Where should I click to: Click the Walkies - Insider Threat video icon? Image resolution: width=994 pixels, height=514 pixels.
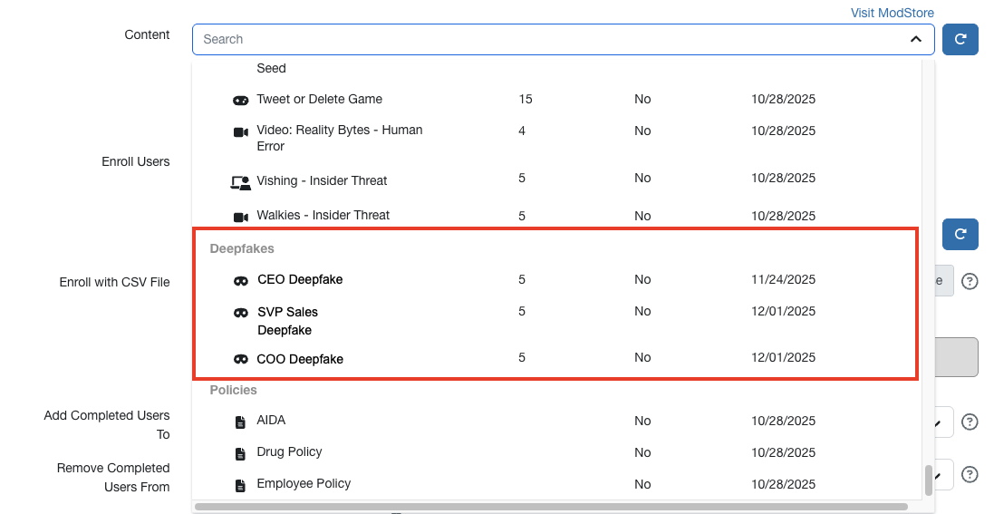[x=240, y=218]
